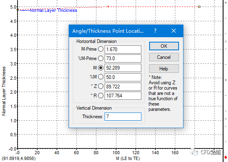
Task: Select the square end point of thickness curve
Action: [199, 7]
